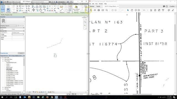This screenshot has height=99, width=177.
Task: Click the cloud upload icon in Acrobat
Action: pyautogui.click(x=95, y=10)
